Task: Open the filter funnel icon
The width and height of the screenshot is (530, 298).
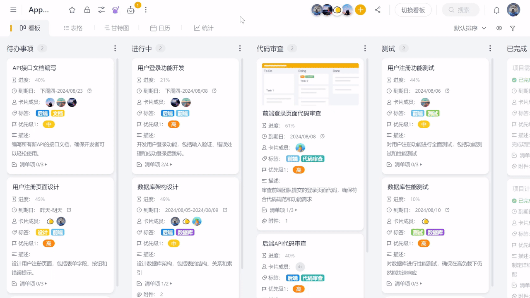Action: (513, 28)
